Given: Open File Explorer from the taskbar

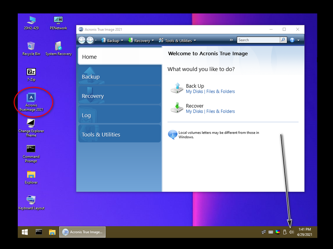Looking at the screenshot, I should pyautogui.click(x=52, y=232).
